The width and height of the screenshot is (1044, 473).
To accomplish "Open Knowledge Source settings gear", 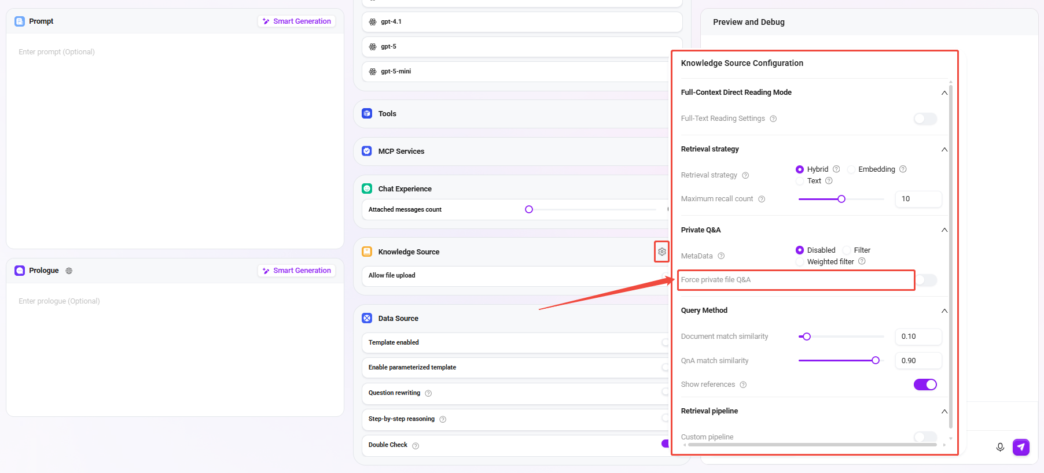I will (x=661, y=252).
